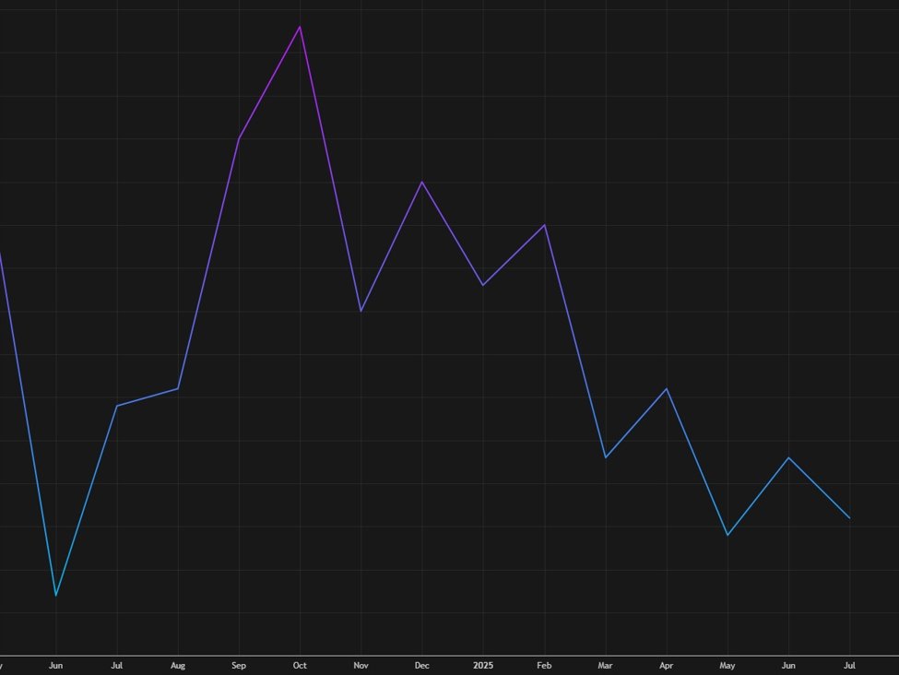Click the Mar x-axis label
The width and height of the screenshot is (899, 675).
click(605, 666)
